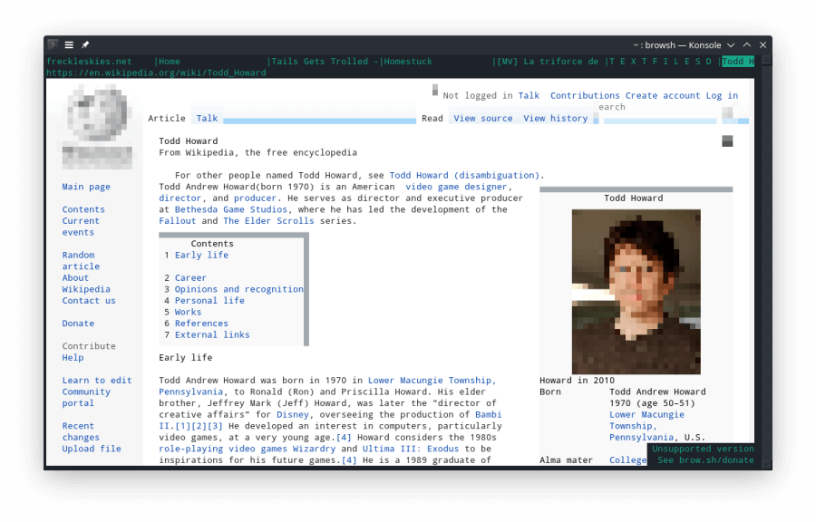Image resolution: width=816 pixels, height=522 pixels.
Task: Open the Konsole hamburger menu
Action: click(x=69, y=44)
